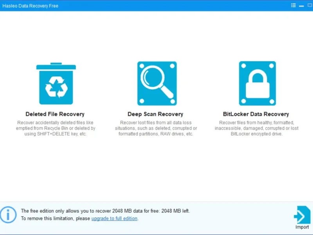Click the Hasleo Data Recovery Free title
Screen dimensions: 313x235
[x=31, y=6]
